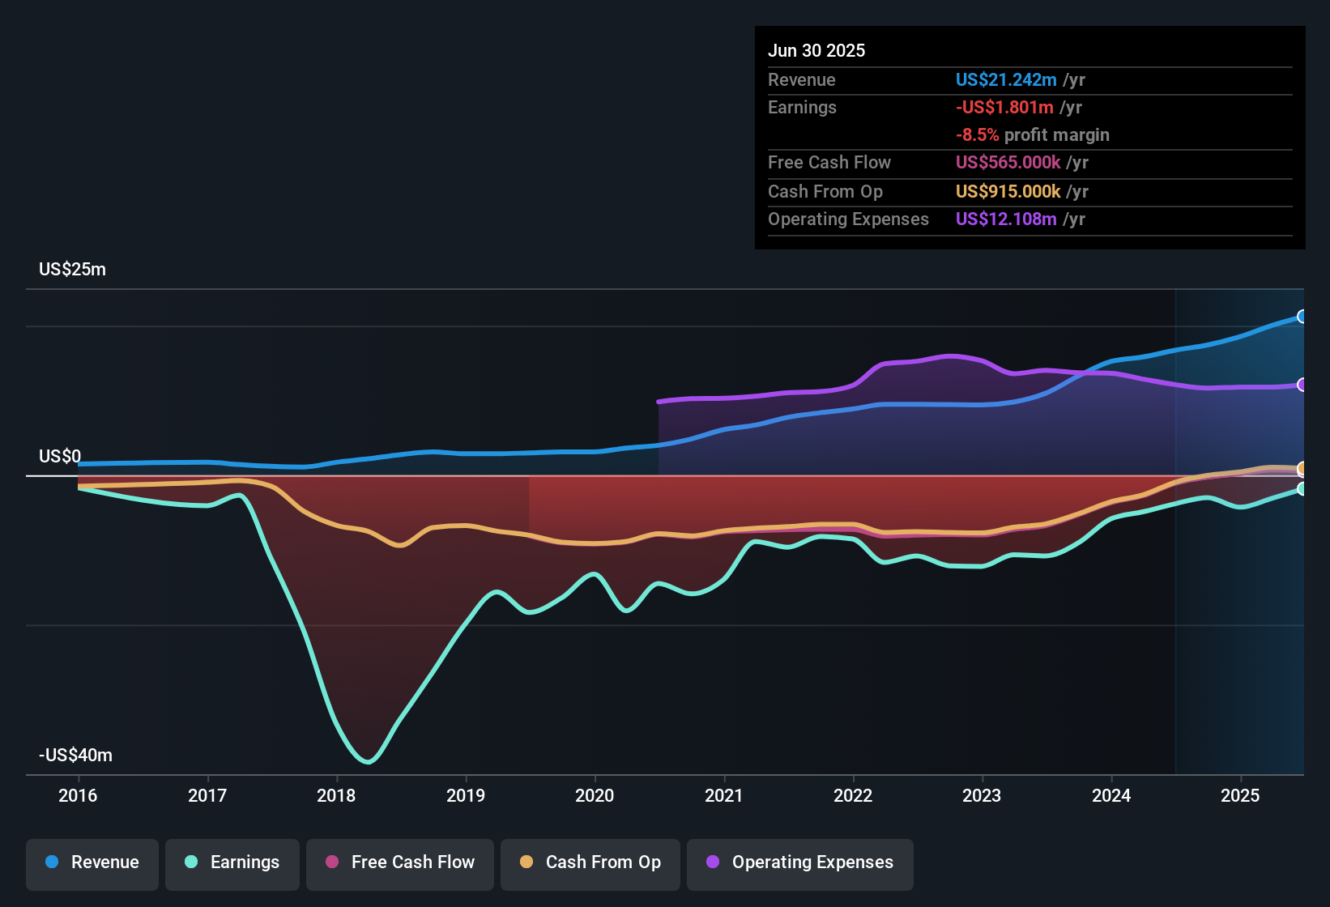Open the Free Cash Flow tooltip row

829,163
